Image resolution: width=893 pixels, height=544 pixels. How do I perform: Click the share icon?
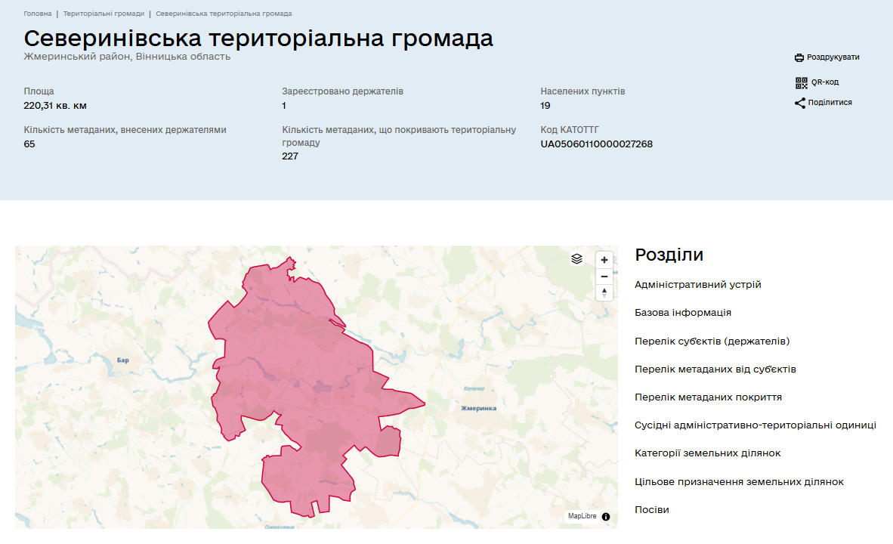[800, 103]
